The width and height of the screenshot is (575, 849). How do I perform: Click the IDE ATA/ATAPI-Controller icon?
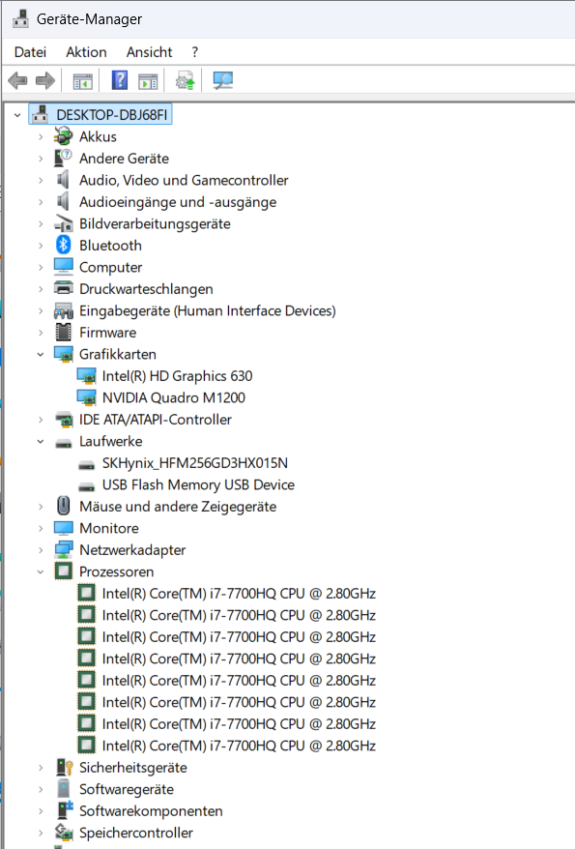click(x=64, y=420)
